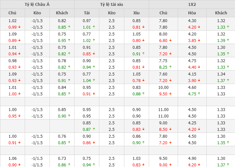235x167 pixels.
Task: Click the red down arrow beside 0.99
Action: (20, 27)
